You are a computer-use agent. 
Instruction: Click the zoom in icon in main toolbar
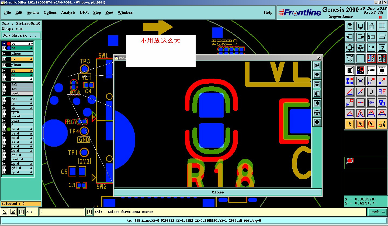pyautogui.click(x=350, y=48)
